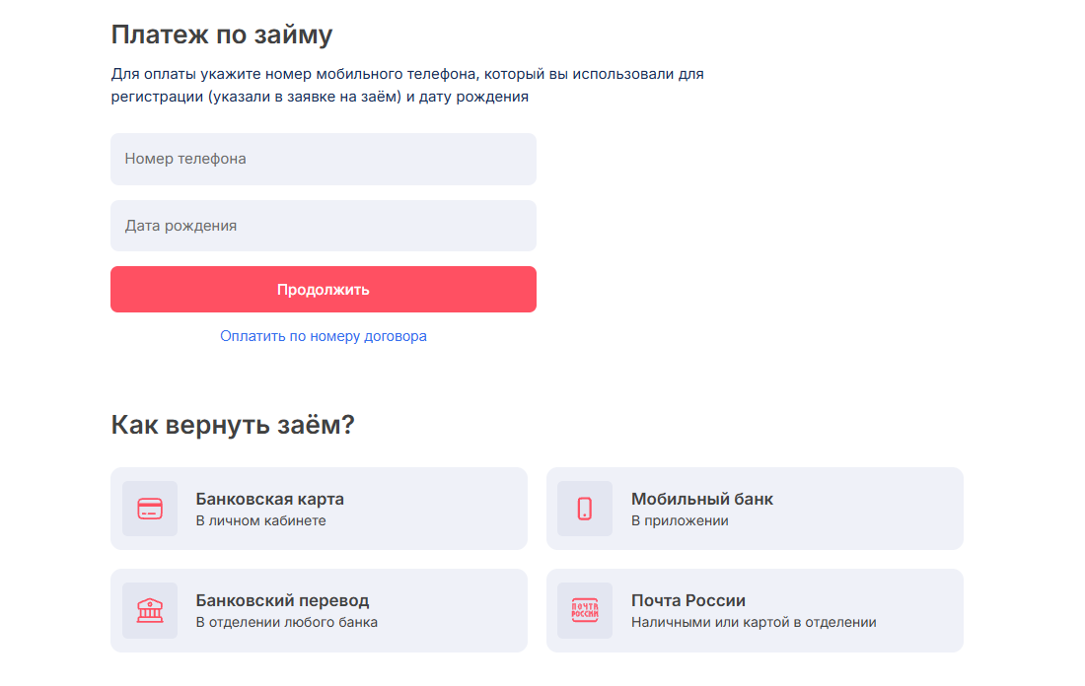Image resolution: width=1085 pixels, height=686 pixels.
Task: Click the bank card icon
Action: pyautogui.click(x=150, y=509)
